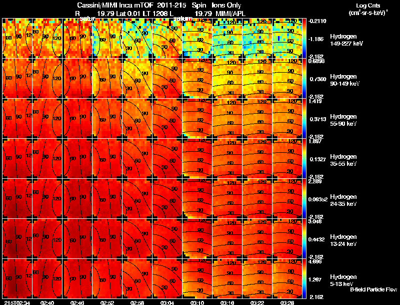Click the 03:28 time label

287,302
